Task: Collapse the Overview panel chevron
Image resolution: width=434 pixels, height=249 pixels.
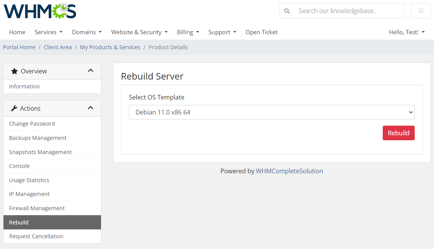Action: point(91,71)
